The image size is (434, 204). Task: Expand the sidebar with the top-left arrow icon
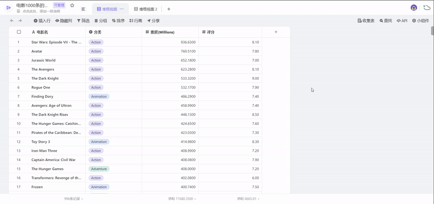pyautogui.click(x=9, y=8)
